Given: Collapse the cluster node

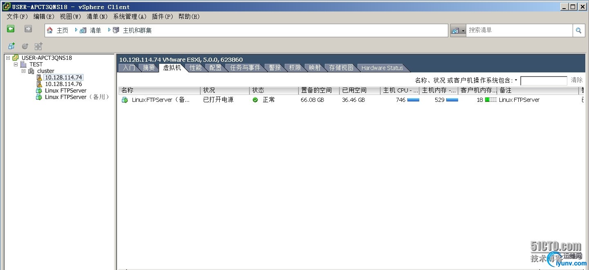Looking at the screenshot, I should tap(23, 71).
